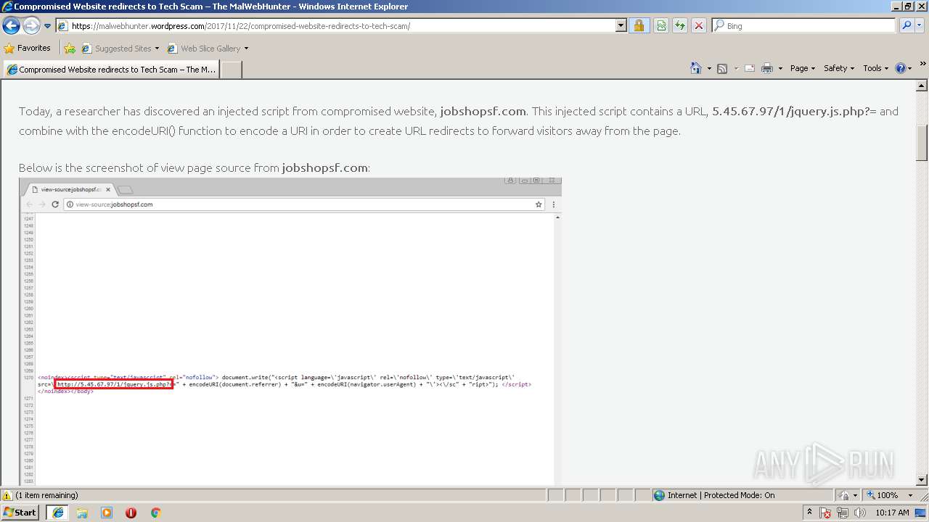929x522 pixels.
Task: Open a new blank tab
Action: (231, 70)
